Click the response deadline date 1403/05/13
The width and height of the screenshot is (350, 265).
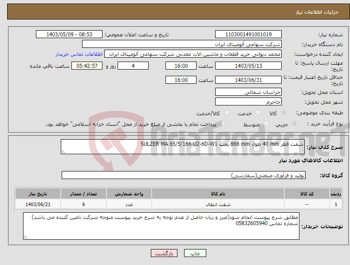pyautogui.click(x=248, y=66)
